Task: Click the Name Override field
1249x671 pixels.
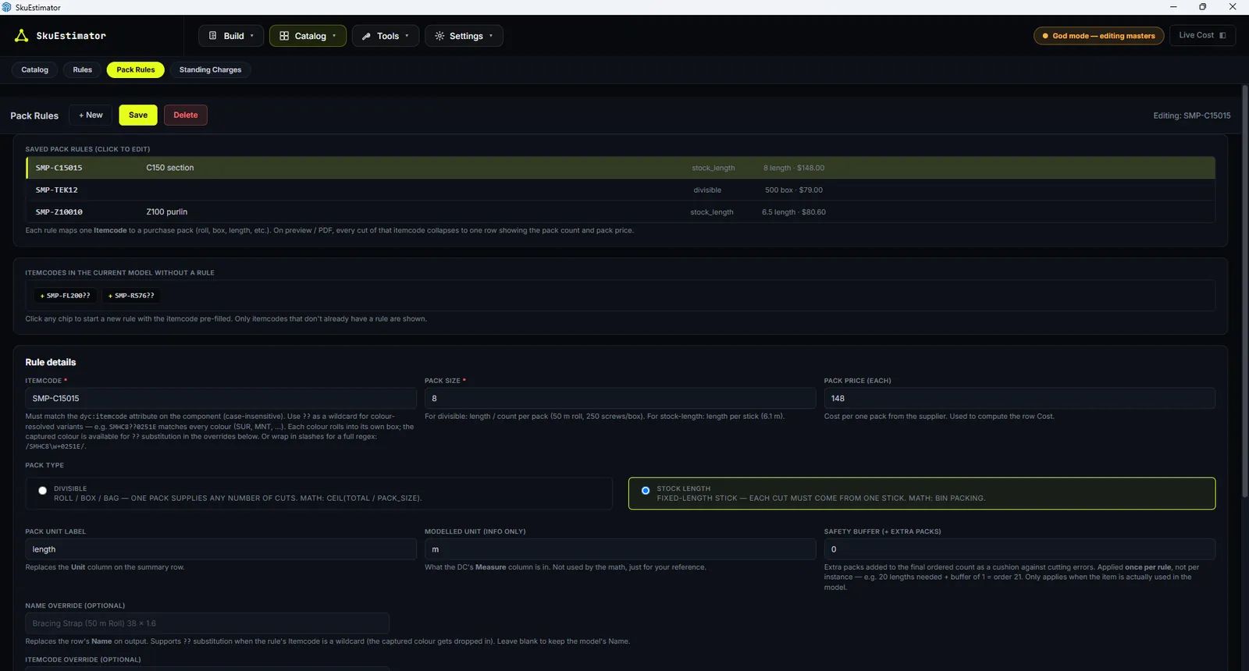Action: click(x=207, y=623)
